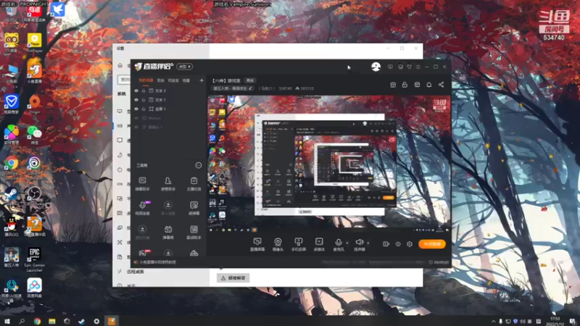Click the 修改 button next to room title
The image size is (580, 326).
click(x=250, y=80)
